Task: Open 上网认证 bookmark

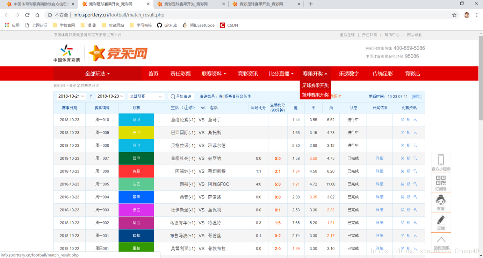Action: (36, 25)
